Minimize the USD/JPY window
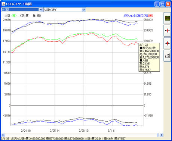The image size is (172, 141). [157, 4]
